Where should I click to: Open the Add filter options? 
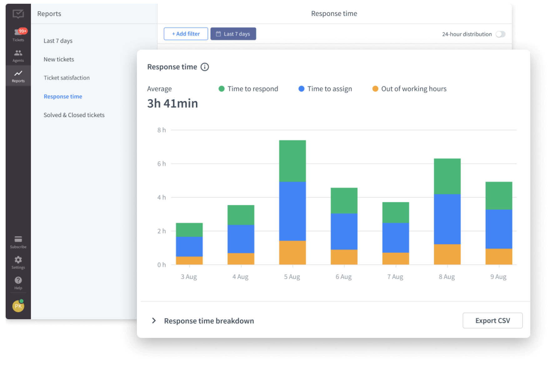click(186, 33)
